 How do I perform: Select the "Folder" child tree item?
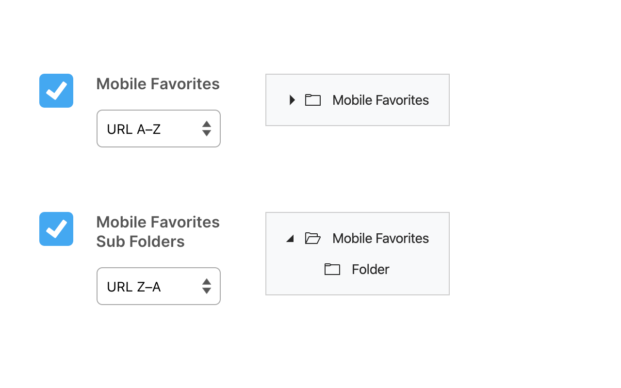pyautogui.click(x=370, y=270)
